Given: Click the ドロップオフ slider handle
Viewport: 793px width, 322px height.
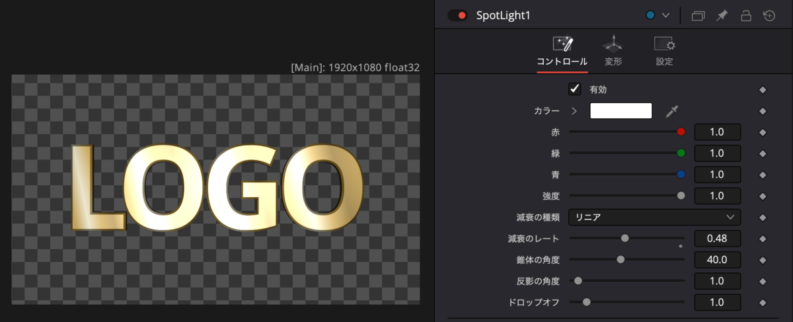Looking at the screenshot, I should (x=586, y=302).
